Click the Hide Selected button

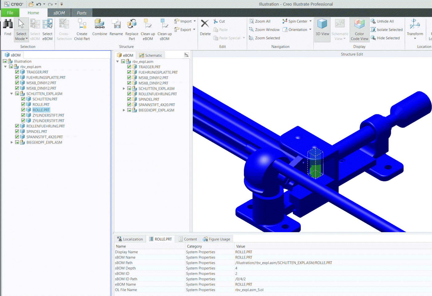[x=386, y=38]
